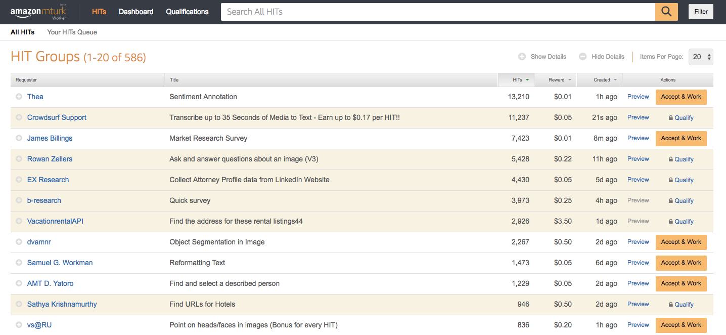The width and height of the screenshot is (726, 335).
Task: Sort by the HITs column arrow
Action: tap(527, 80)
